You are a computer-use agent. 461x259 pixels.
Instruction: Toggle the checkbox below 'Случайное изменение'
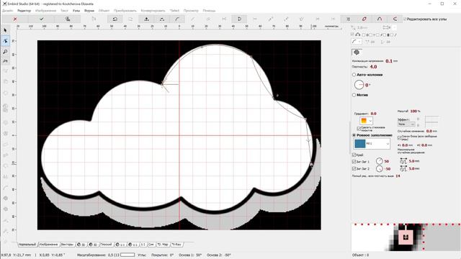point(399,137)
